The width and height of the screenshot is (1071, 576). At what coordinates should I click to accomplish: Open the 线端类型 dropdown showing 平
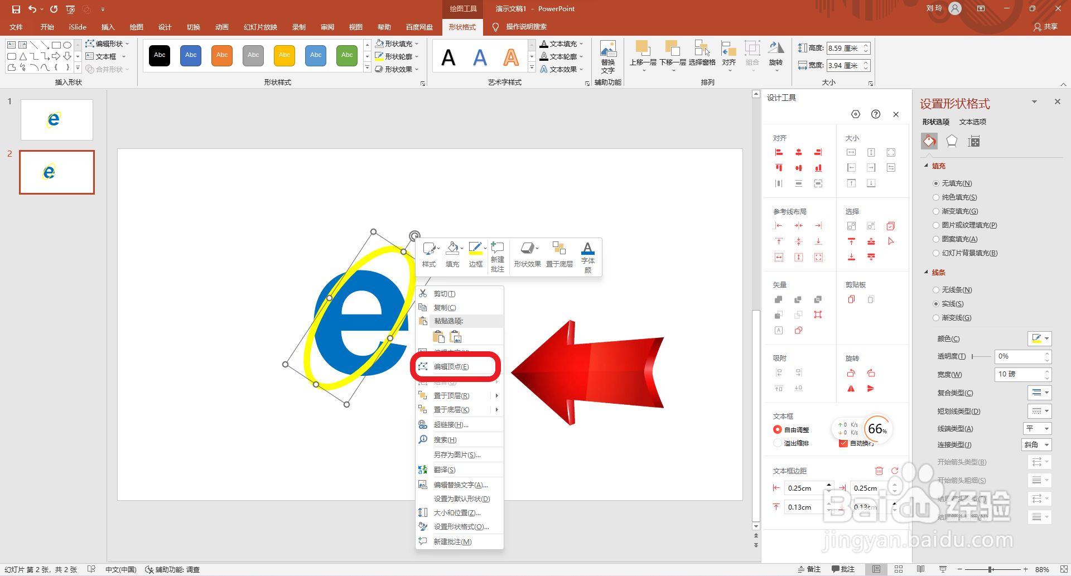1037,428
